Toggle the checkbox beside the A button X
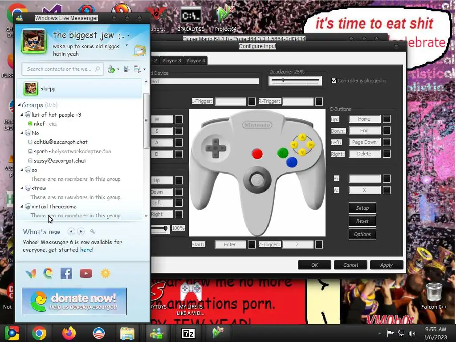This screenshot has width=456, height=342. coord(387,190)
